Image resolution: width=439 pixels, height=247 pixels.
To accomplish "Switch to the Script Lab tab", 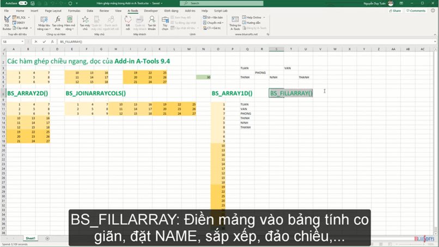I will (221, 11).
